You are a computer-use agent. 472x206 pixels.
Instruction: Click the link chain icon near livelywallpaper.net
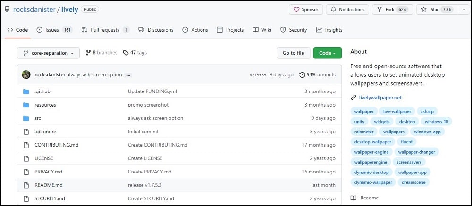[354, 98]
